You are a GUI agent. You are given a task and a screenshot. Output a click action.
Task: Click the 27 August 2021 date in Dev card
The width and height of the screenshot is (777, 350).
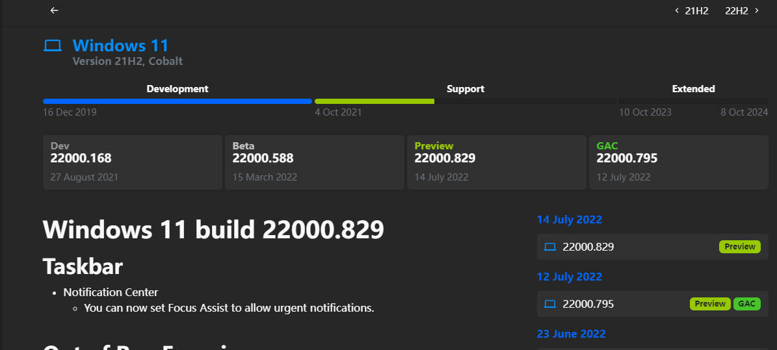coord(85,177)
